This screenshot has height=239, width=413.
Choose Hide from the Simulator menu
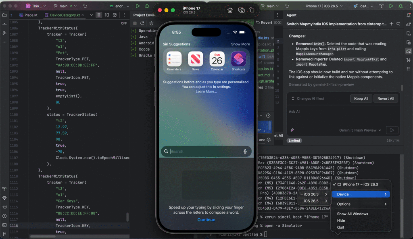click(341, 220)
